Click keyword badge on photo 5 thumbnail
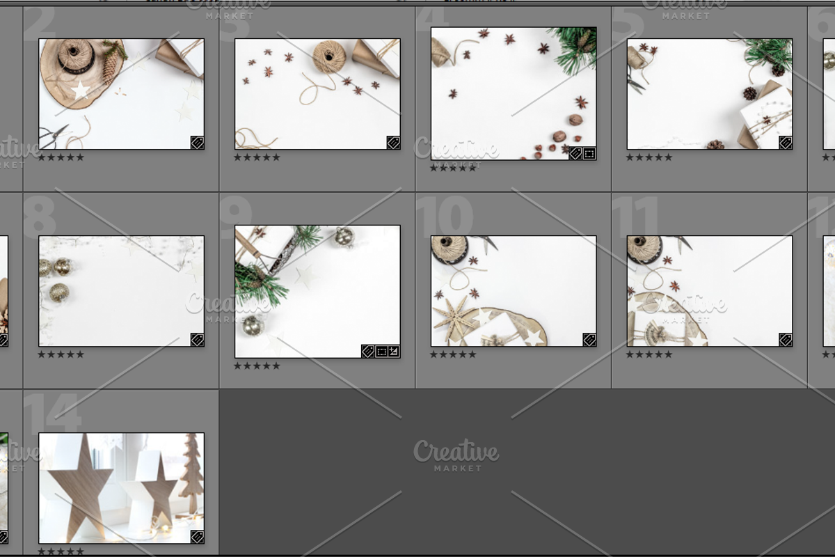 tap(786, 143)
